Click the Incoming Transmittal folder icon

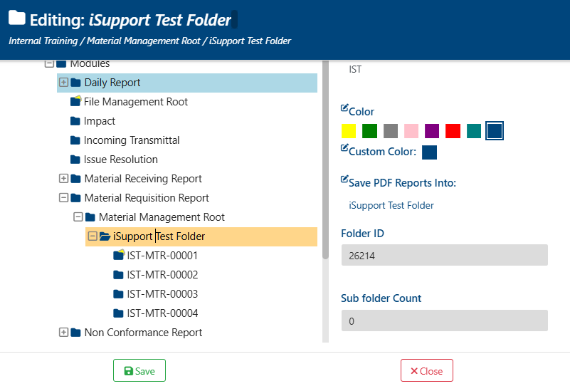[x=75, y=140]
